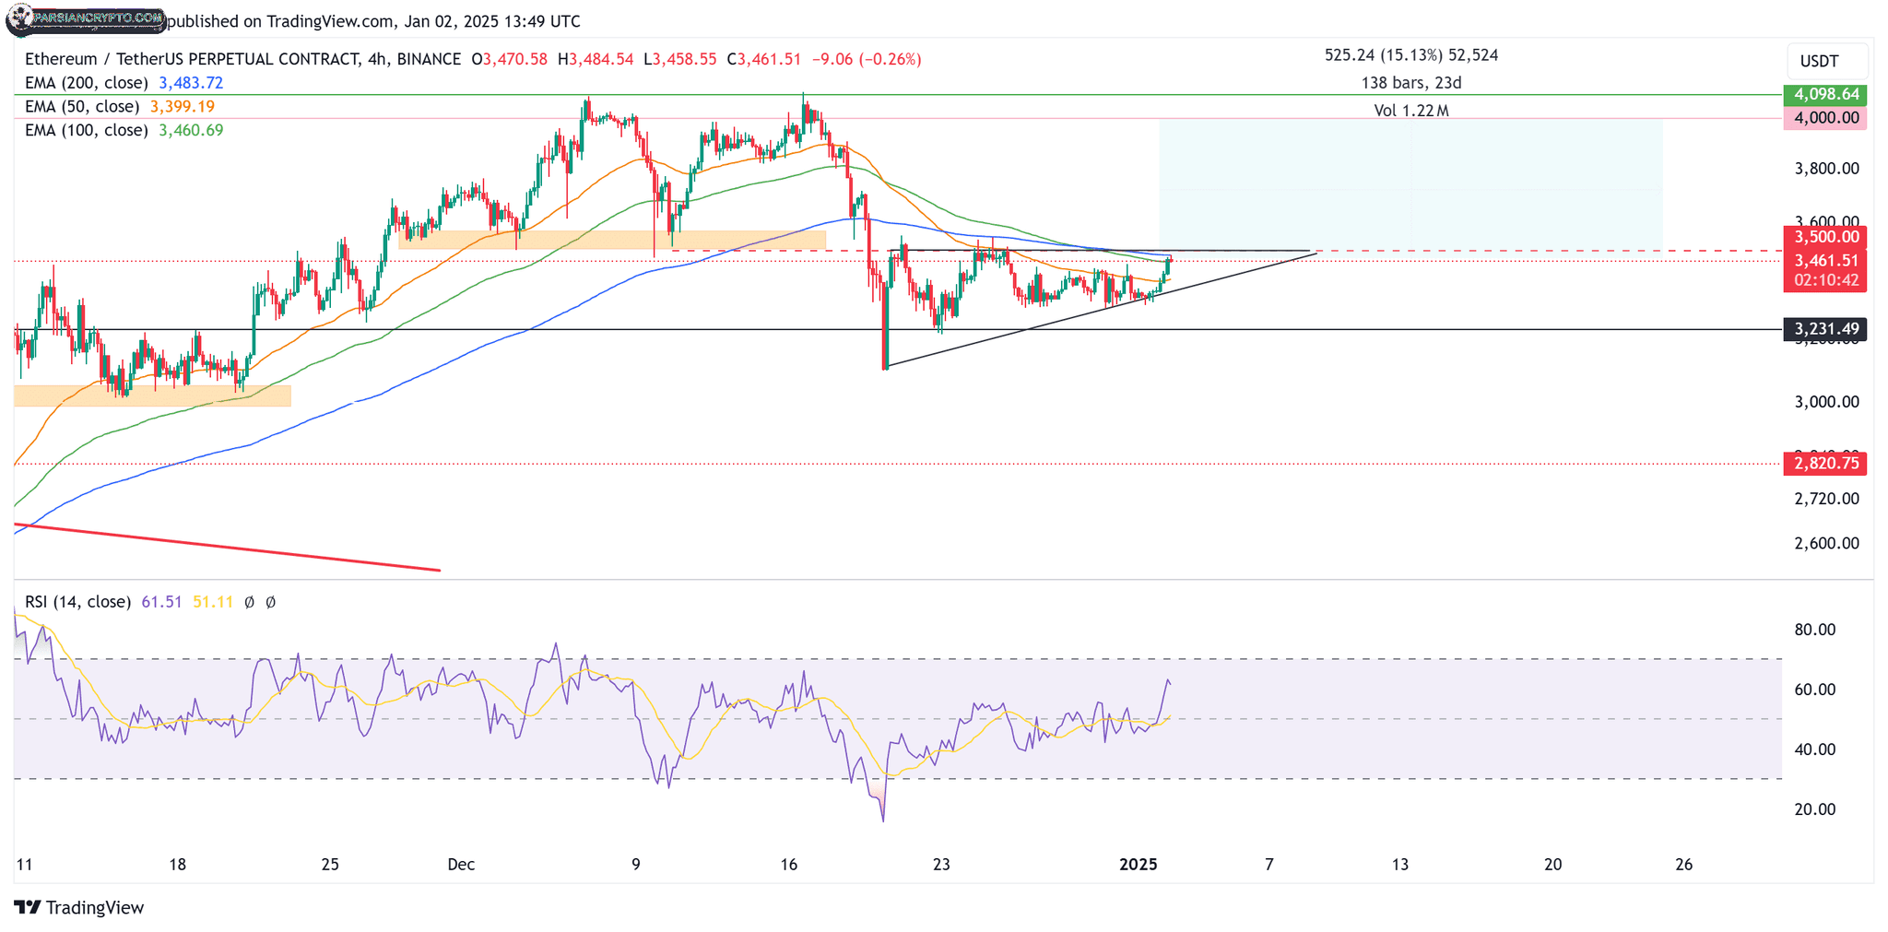Click the current price label 3,461.51

1825,261
